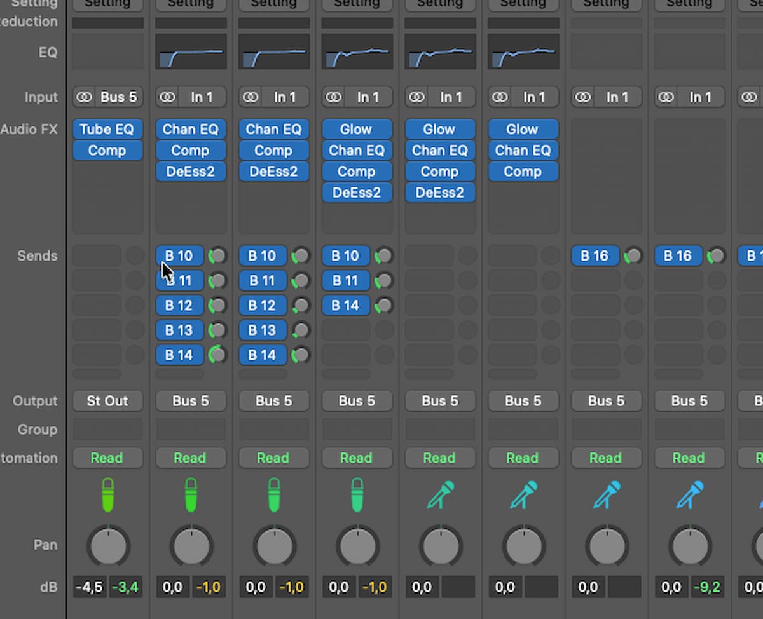763x619 pixels.
Task: Select the blue mic icon on the strip peaking at -9,2
Action: click(x=690, y=495)
